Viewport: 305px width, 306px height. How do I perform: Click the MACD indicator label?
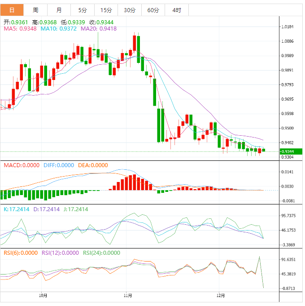22,165
